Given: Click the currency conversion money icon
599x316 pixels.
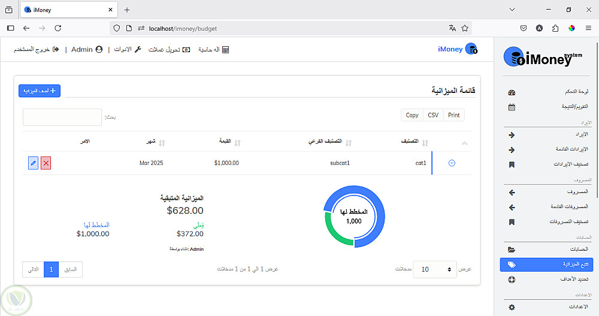Looking at the screenshot, I should pos(186,50).
